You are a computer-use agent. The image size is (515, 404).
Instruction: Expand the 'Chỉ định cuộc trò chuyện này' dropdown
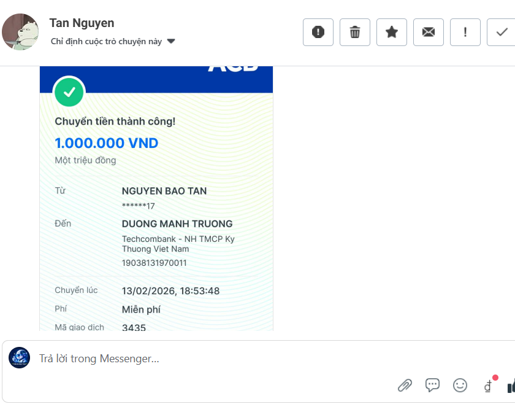[x=170, y=42]
